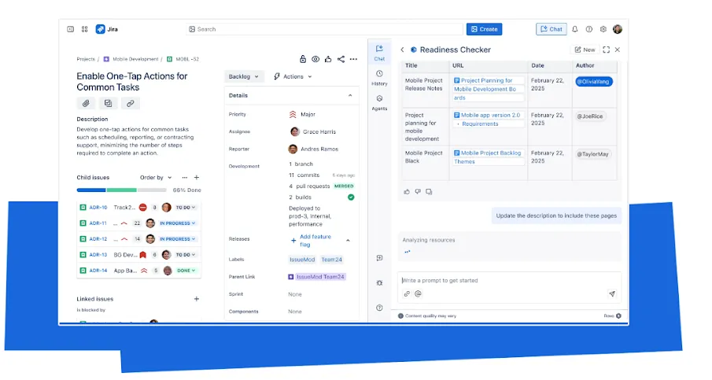This screenshot has height=380, width=712.
Task: Open Agents tab in side rail
Action: 380,102
